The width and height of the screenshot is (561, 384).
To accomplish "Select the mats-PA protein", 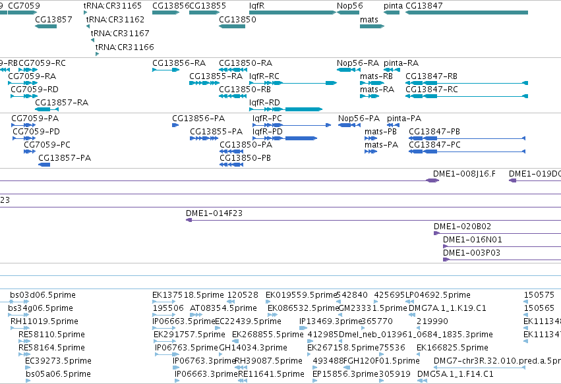I will 381,145.
